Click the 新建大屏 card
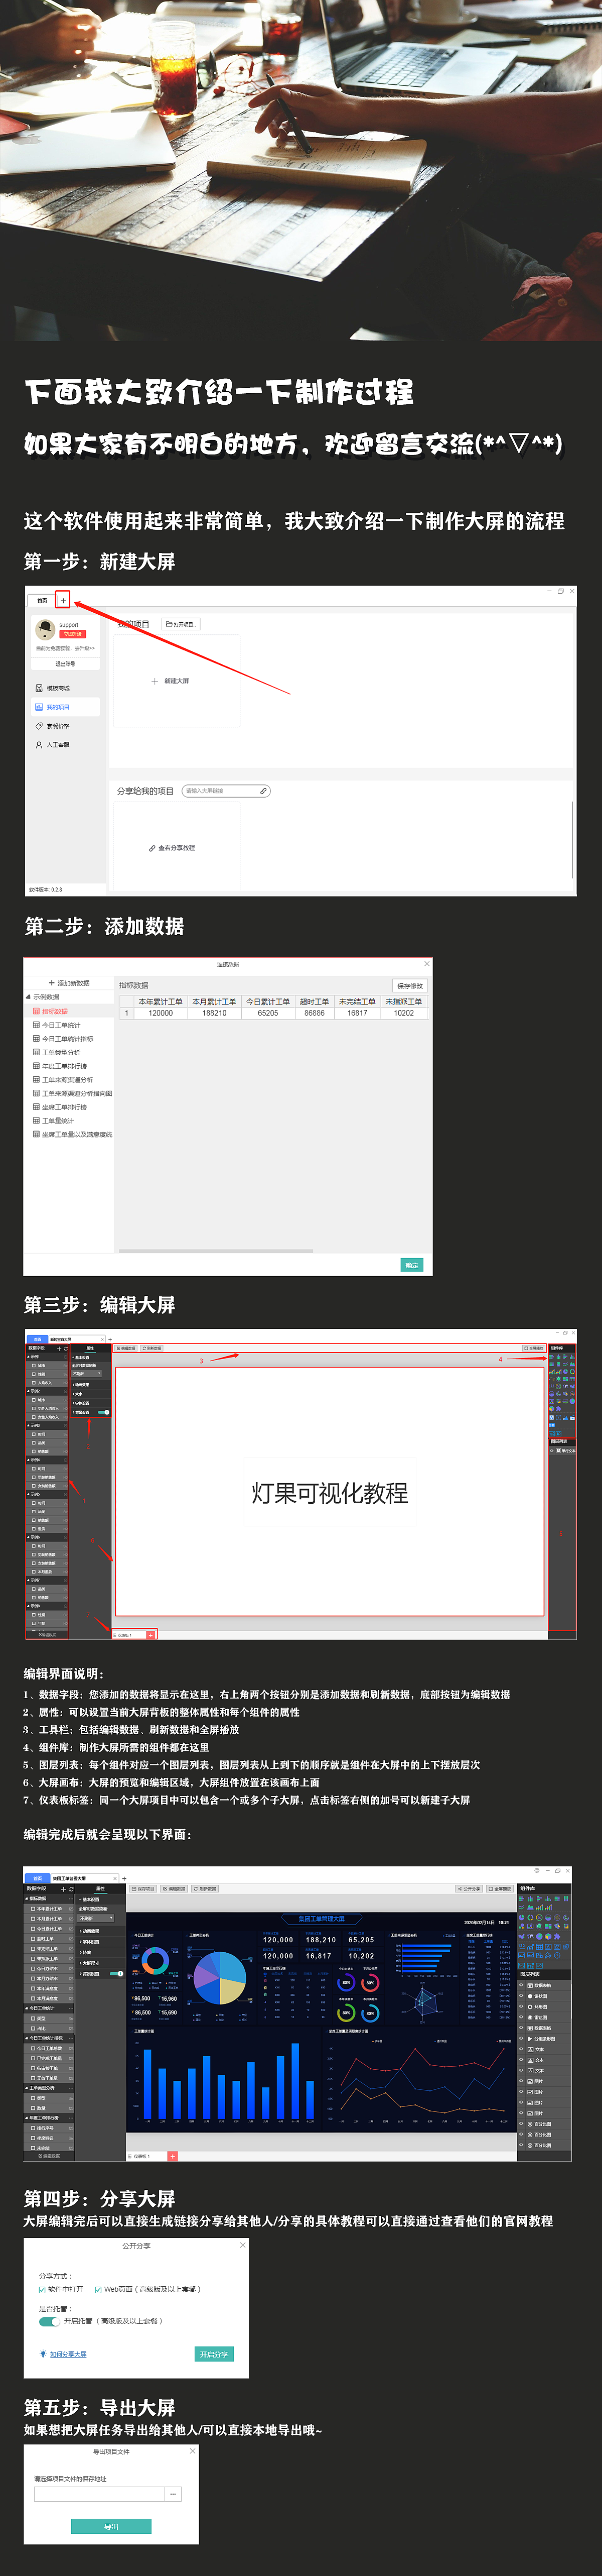The height and width of the screenshot is (2576, 602). (x=176, y=681)
